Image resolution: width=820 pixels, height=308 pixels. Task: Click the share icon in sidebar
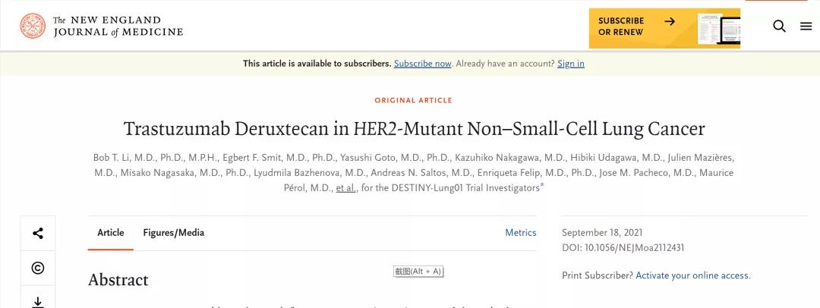38,234
